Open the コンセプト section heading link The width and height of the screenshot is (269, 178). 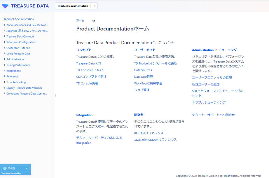84,50
